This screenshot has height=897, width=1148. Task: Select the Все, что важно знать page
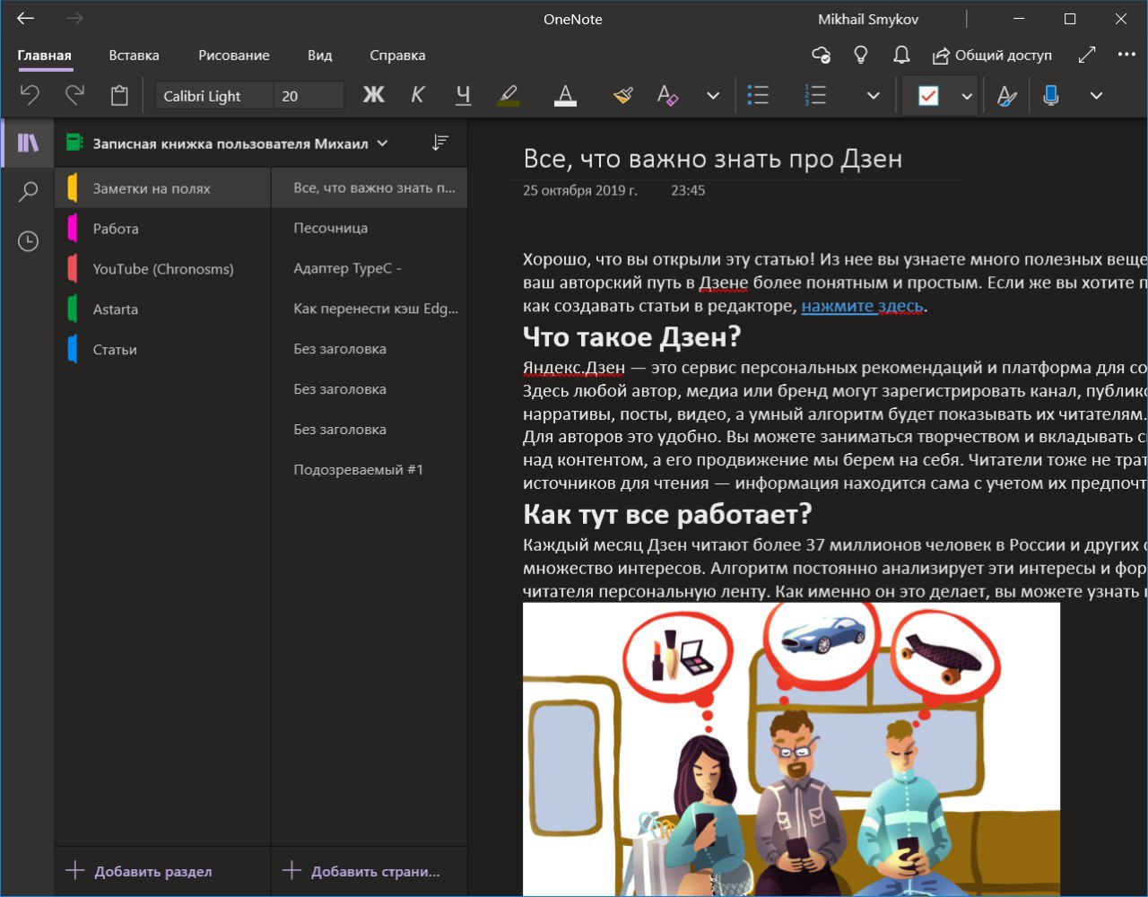pos(370,188)
